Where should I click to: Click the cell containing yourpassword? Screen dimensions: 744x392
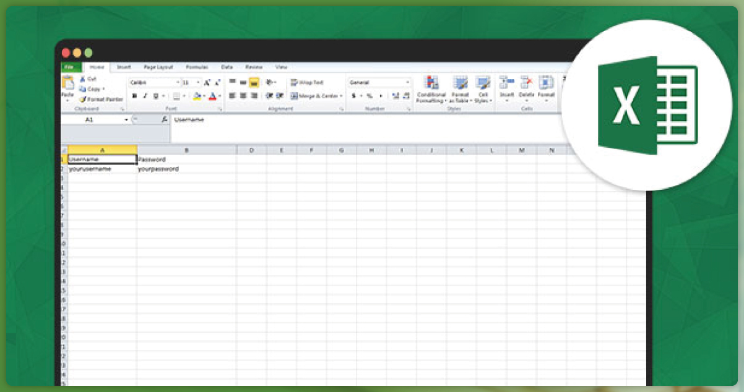tap(186, 168)
